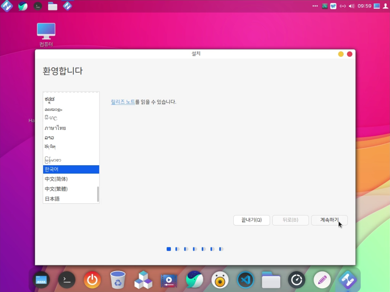Open the whale browser icon in dock
390x292 pixels.
[194, 279]
